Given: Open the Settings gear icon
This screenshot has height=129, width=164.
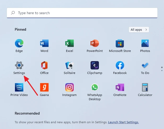Looking at the screenshot, I should point(19,65).
